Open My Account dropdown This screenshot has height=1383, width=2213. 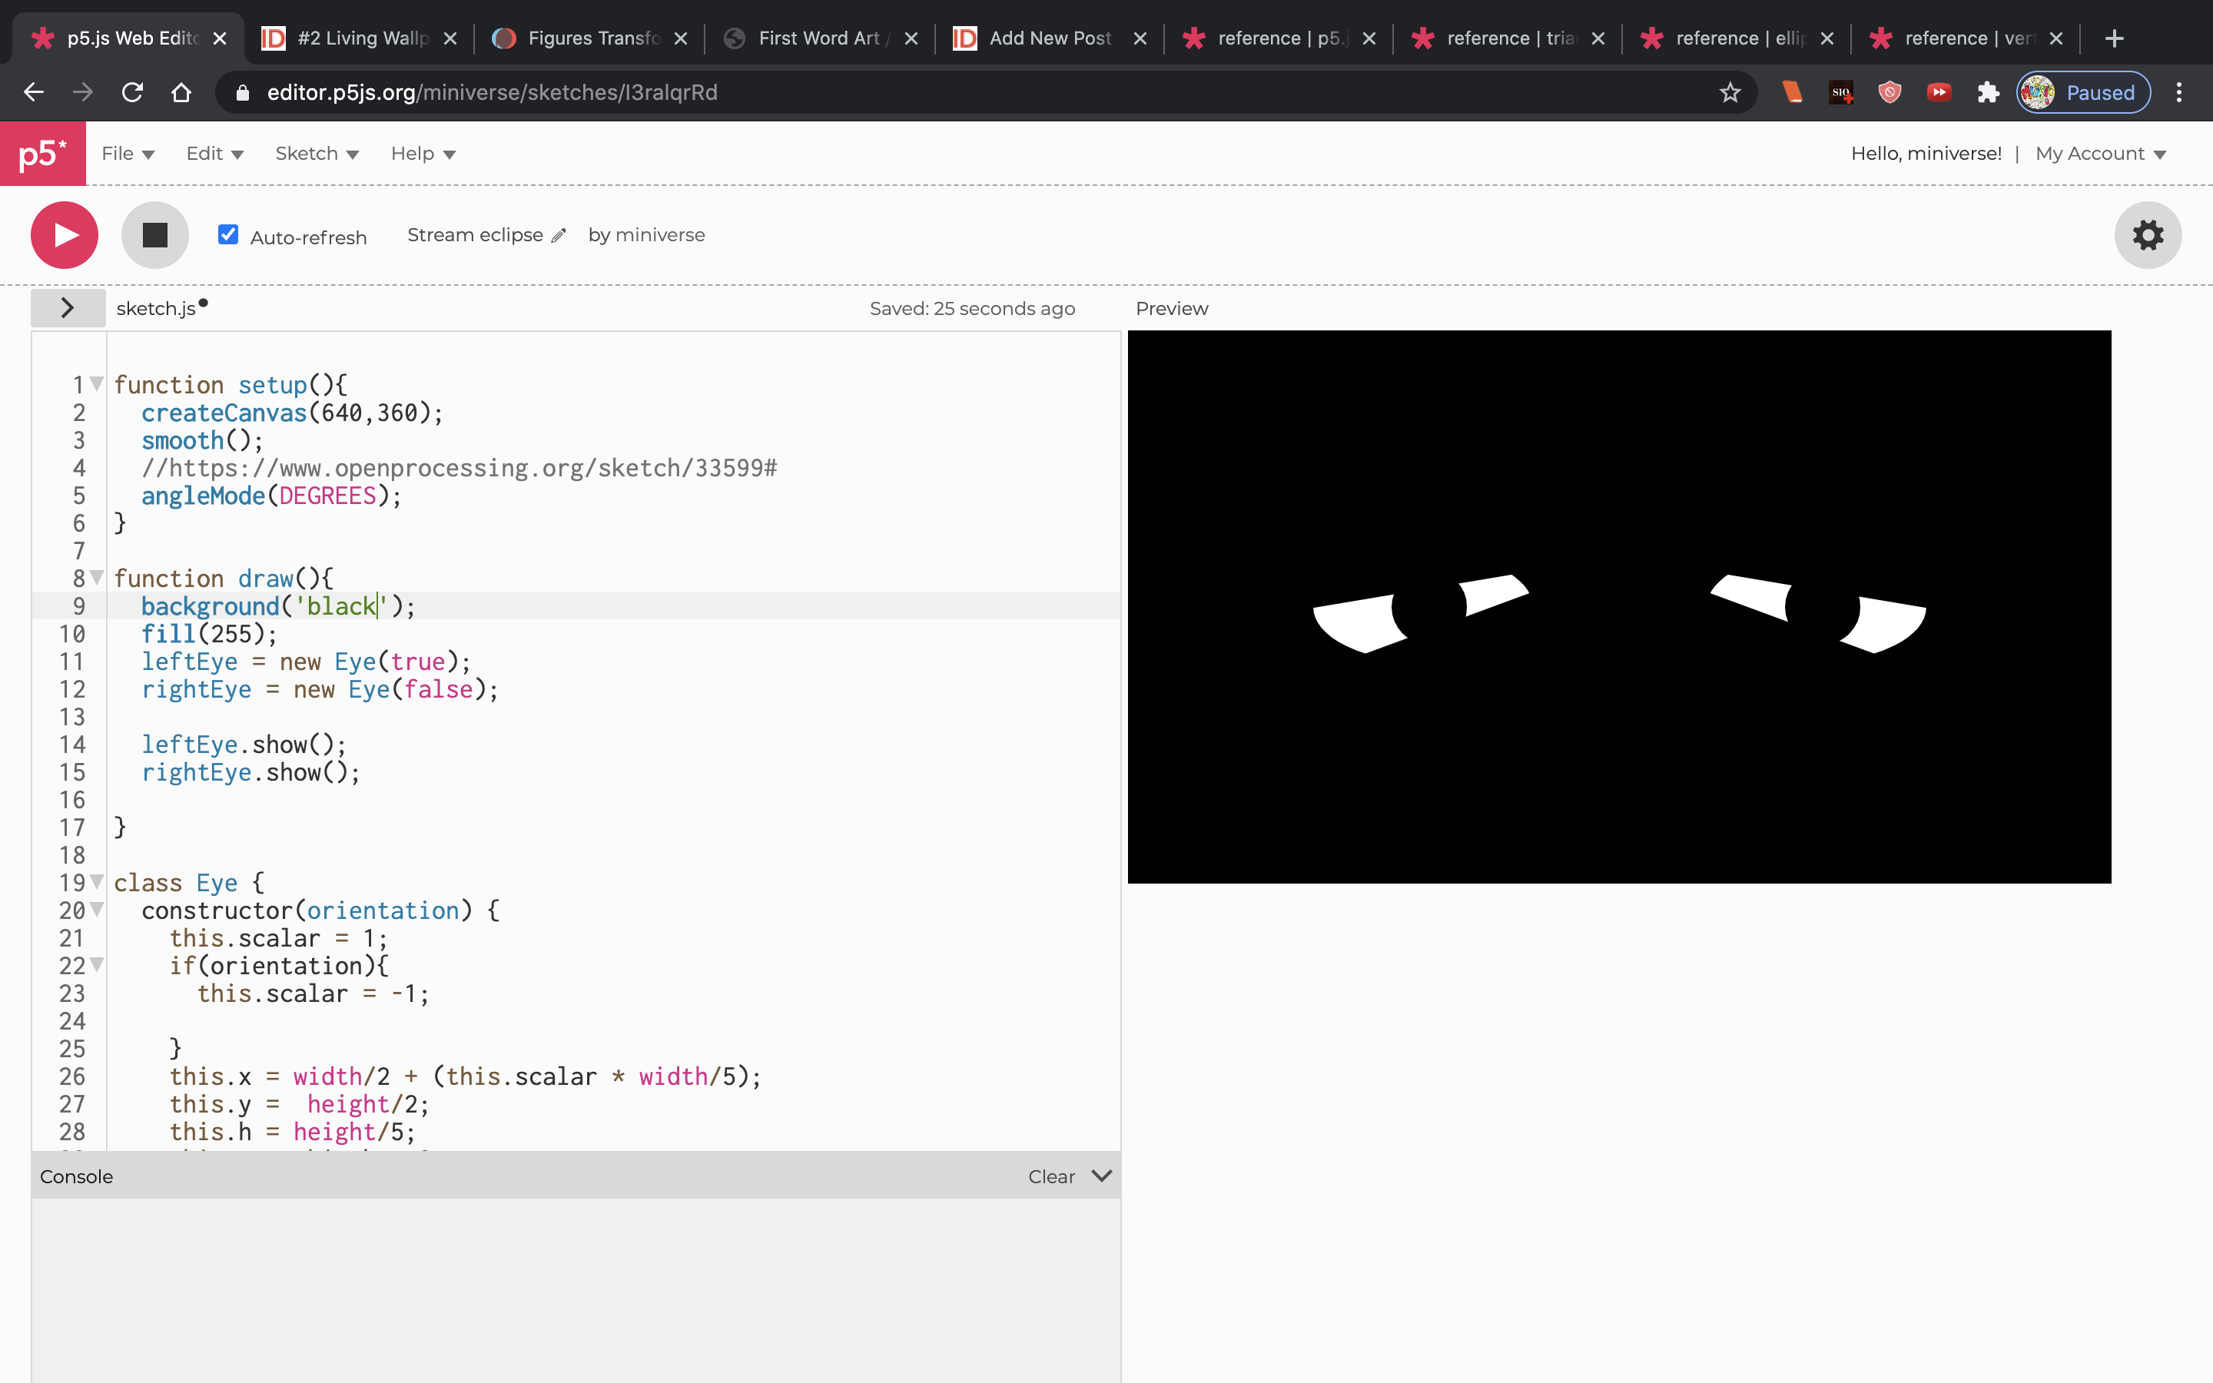pos(2101,154)
